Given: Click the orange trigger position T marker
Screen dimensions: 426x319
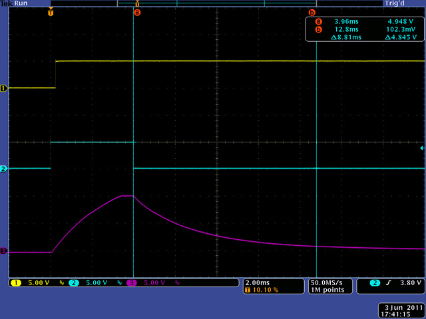Looking at the screenshot, I should pos(51,12).
